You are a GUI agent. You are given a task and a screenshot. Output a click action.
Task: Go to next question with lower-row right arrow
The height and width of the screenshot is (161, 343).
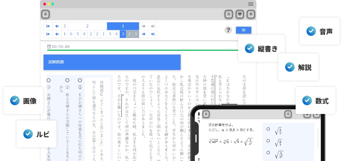click(x=144, y=34)
